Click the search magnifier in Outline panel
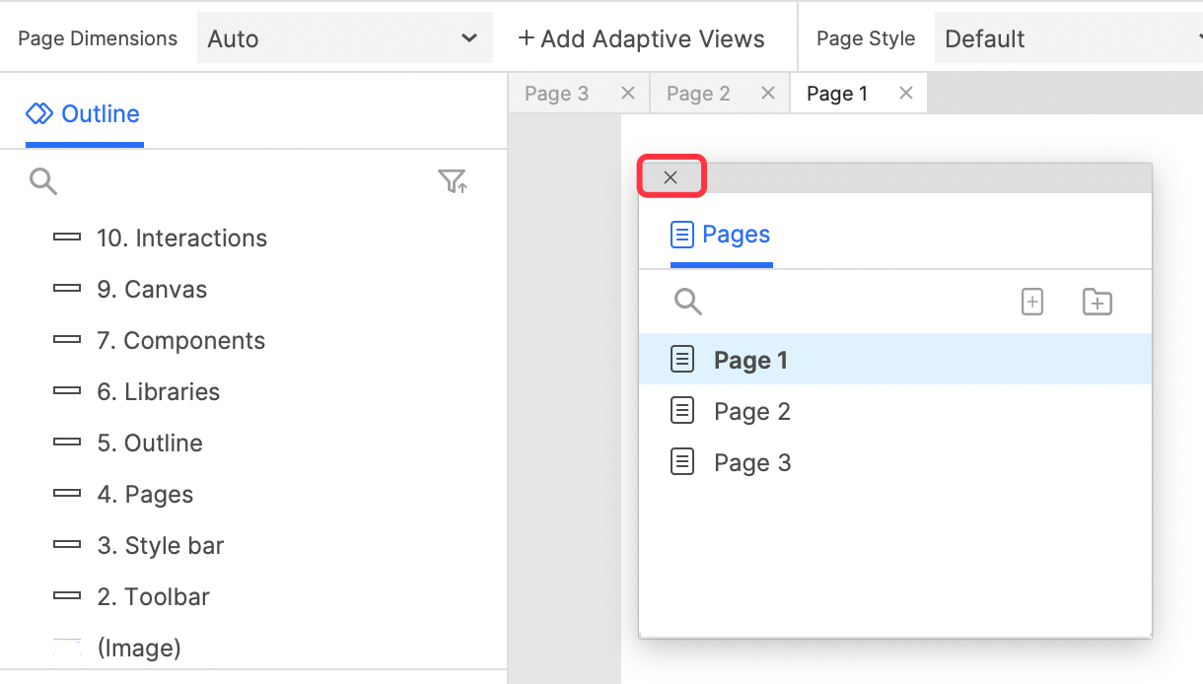Viewport: 1203px width, 684px height. click(x=43, y=181)
